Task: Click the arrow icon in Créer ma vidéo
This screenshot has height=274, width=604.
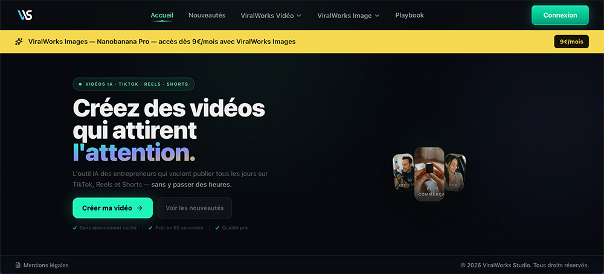Action: pos(140,208)
